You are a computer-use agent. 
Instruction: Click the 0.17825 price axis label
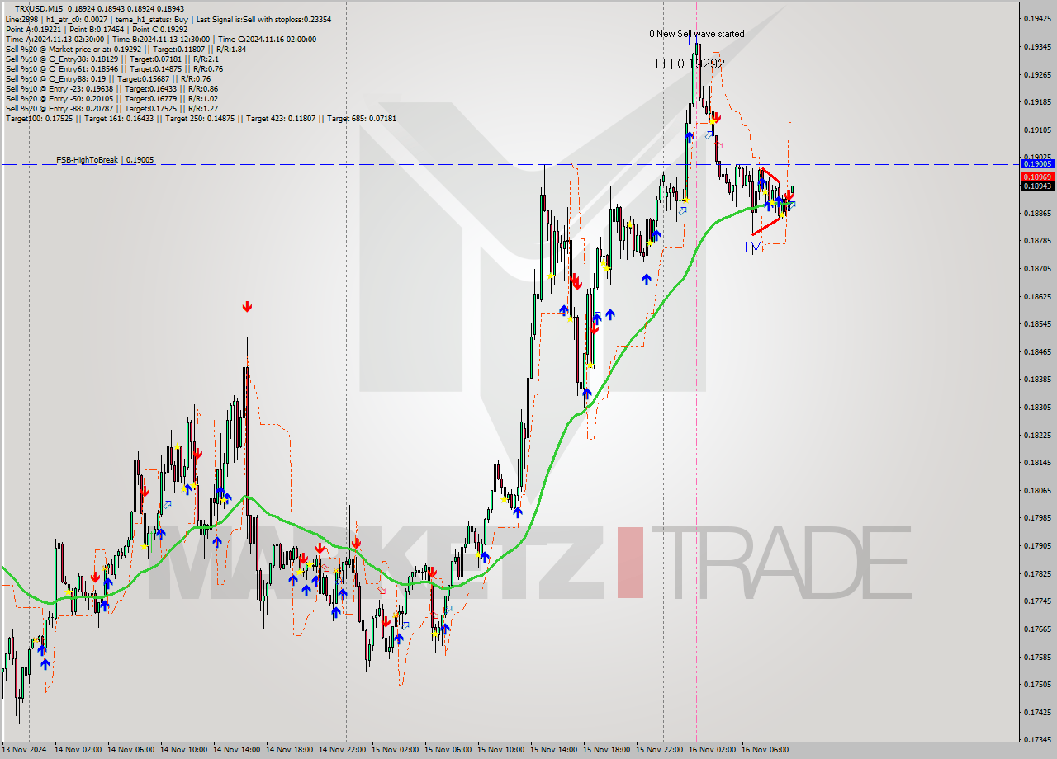coord(1037,573)
